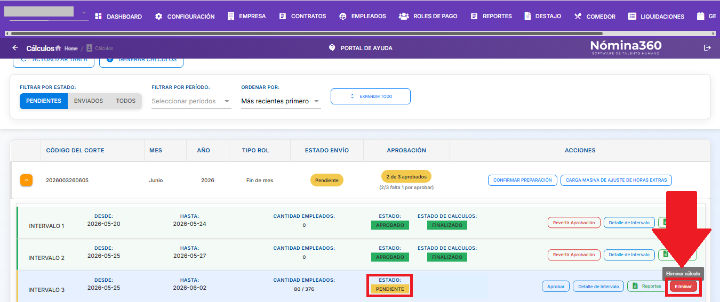Click the Empresa building icon

(230, 17)
